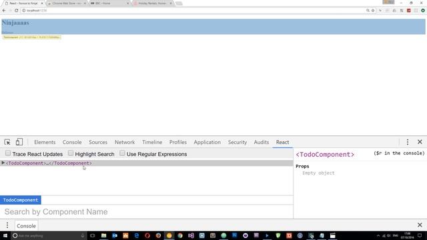Open Outlook from the taskbar
This screenshot has height=240, width=427.
click(115, 235)
